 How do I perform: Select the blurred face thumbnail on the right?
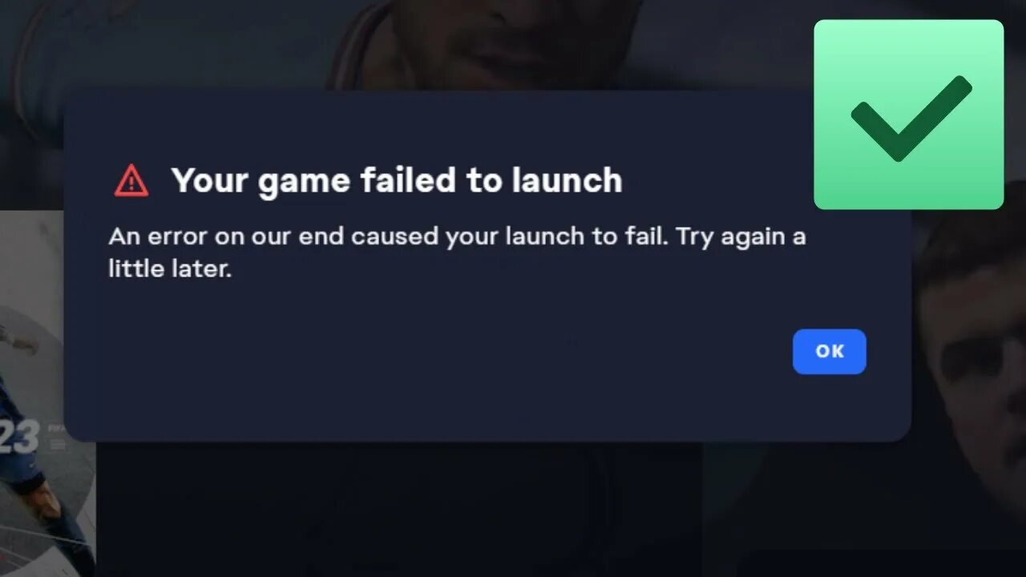click(968, 353)
